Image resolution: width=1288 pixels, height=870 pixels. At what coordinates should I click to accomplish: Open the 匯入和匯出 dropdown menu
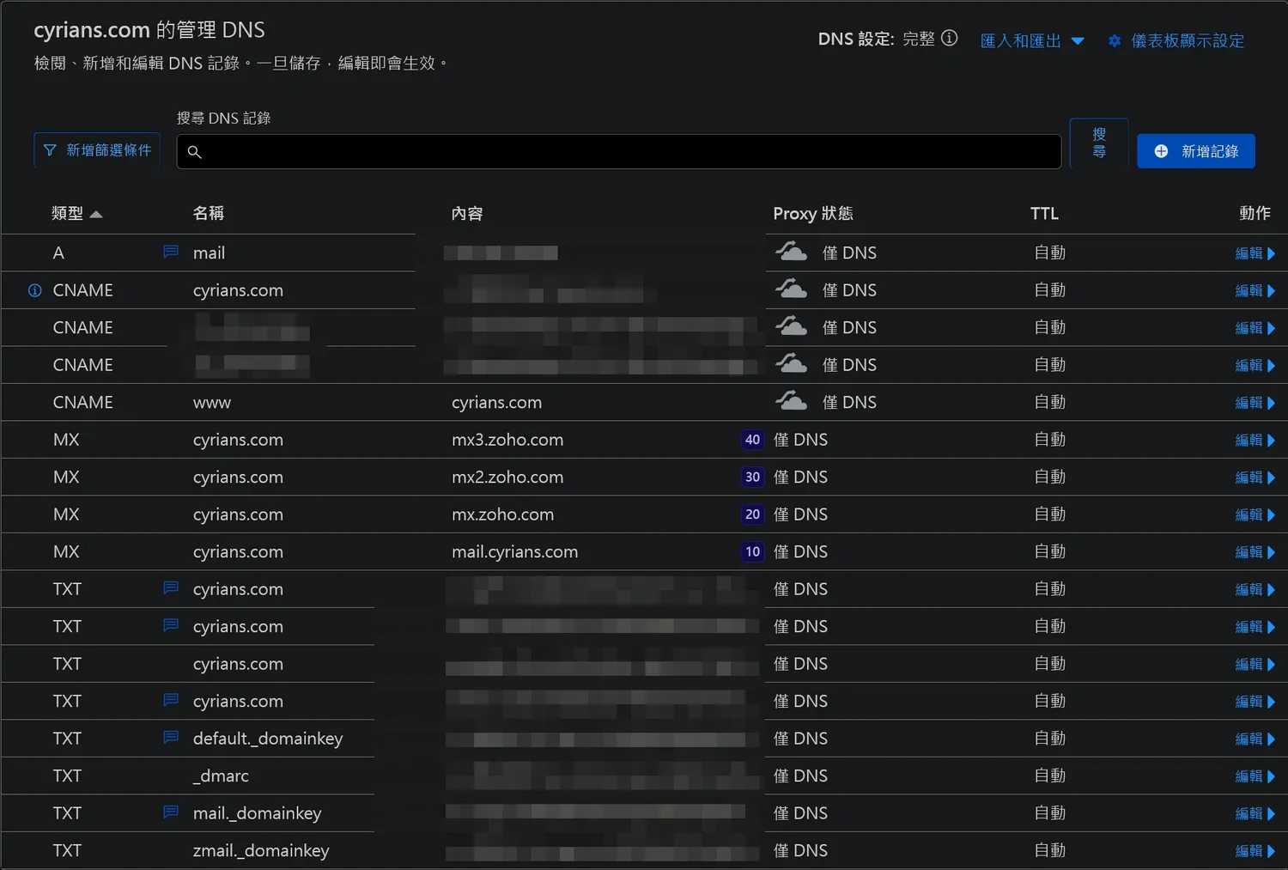(x=1032, y=40)
